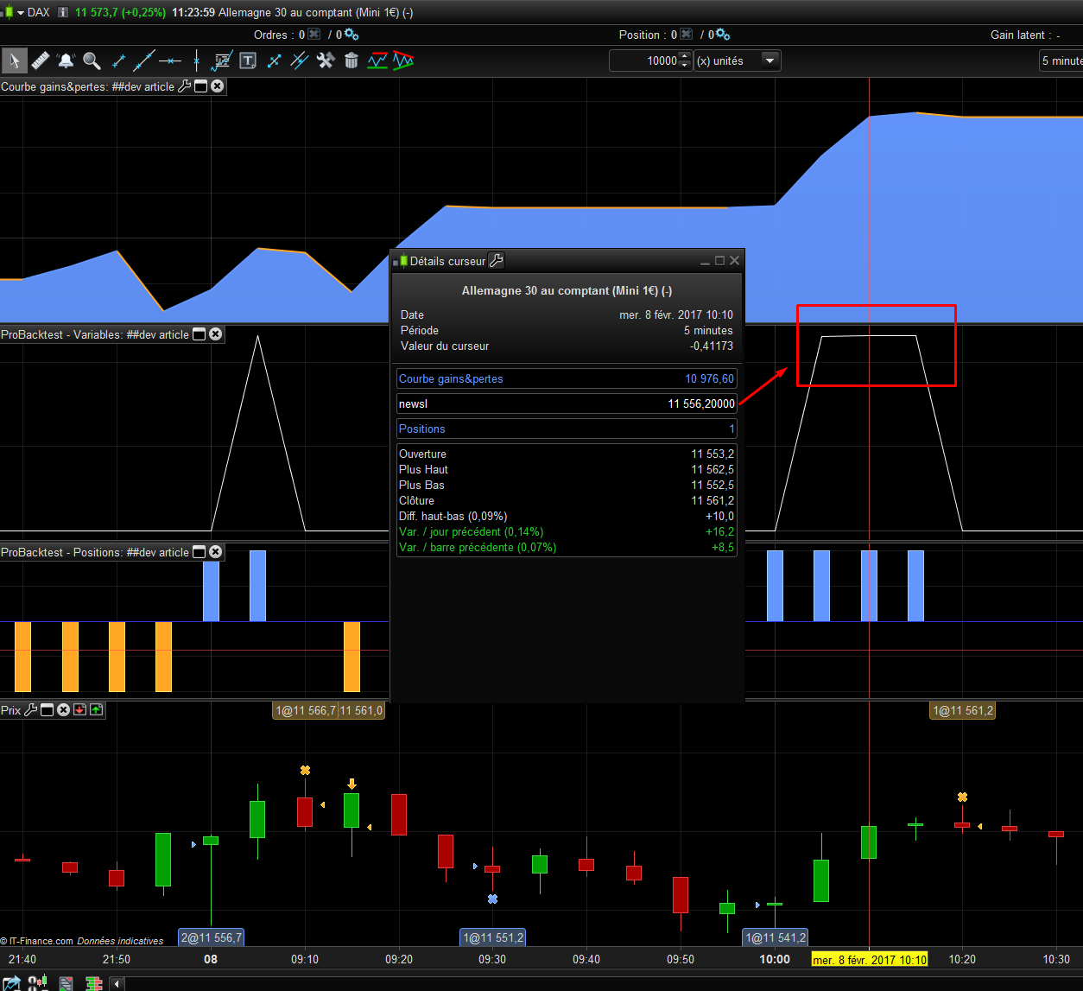Image resolution: width=1083 pixels, height=991 pixels.
Task: Click the document list icon in bottom bar
Action: [x=66, y=983]
